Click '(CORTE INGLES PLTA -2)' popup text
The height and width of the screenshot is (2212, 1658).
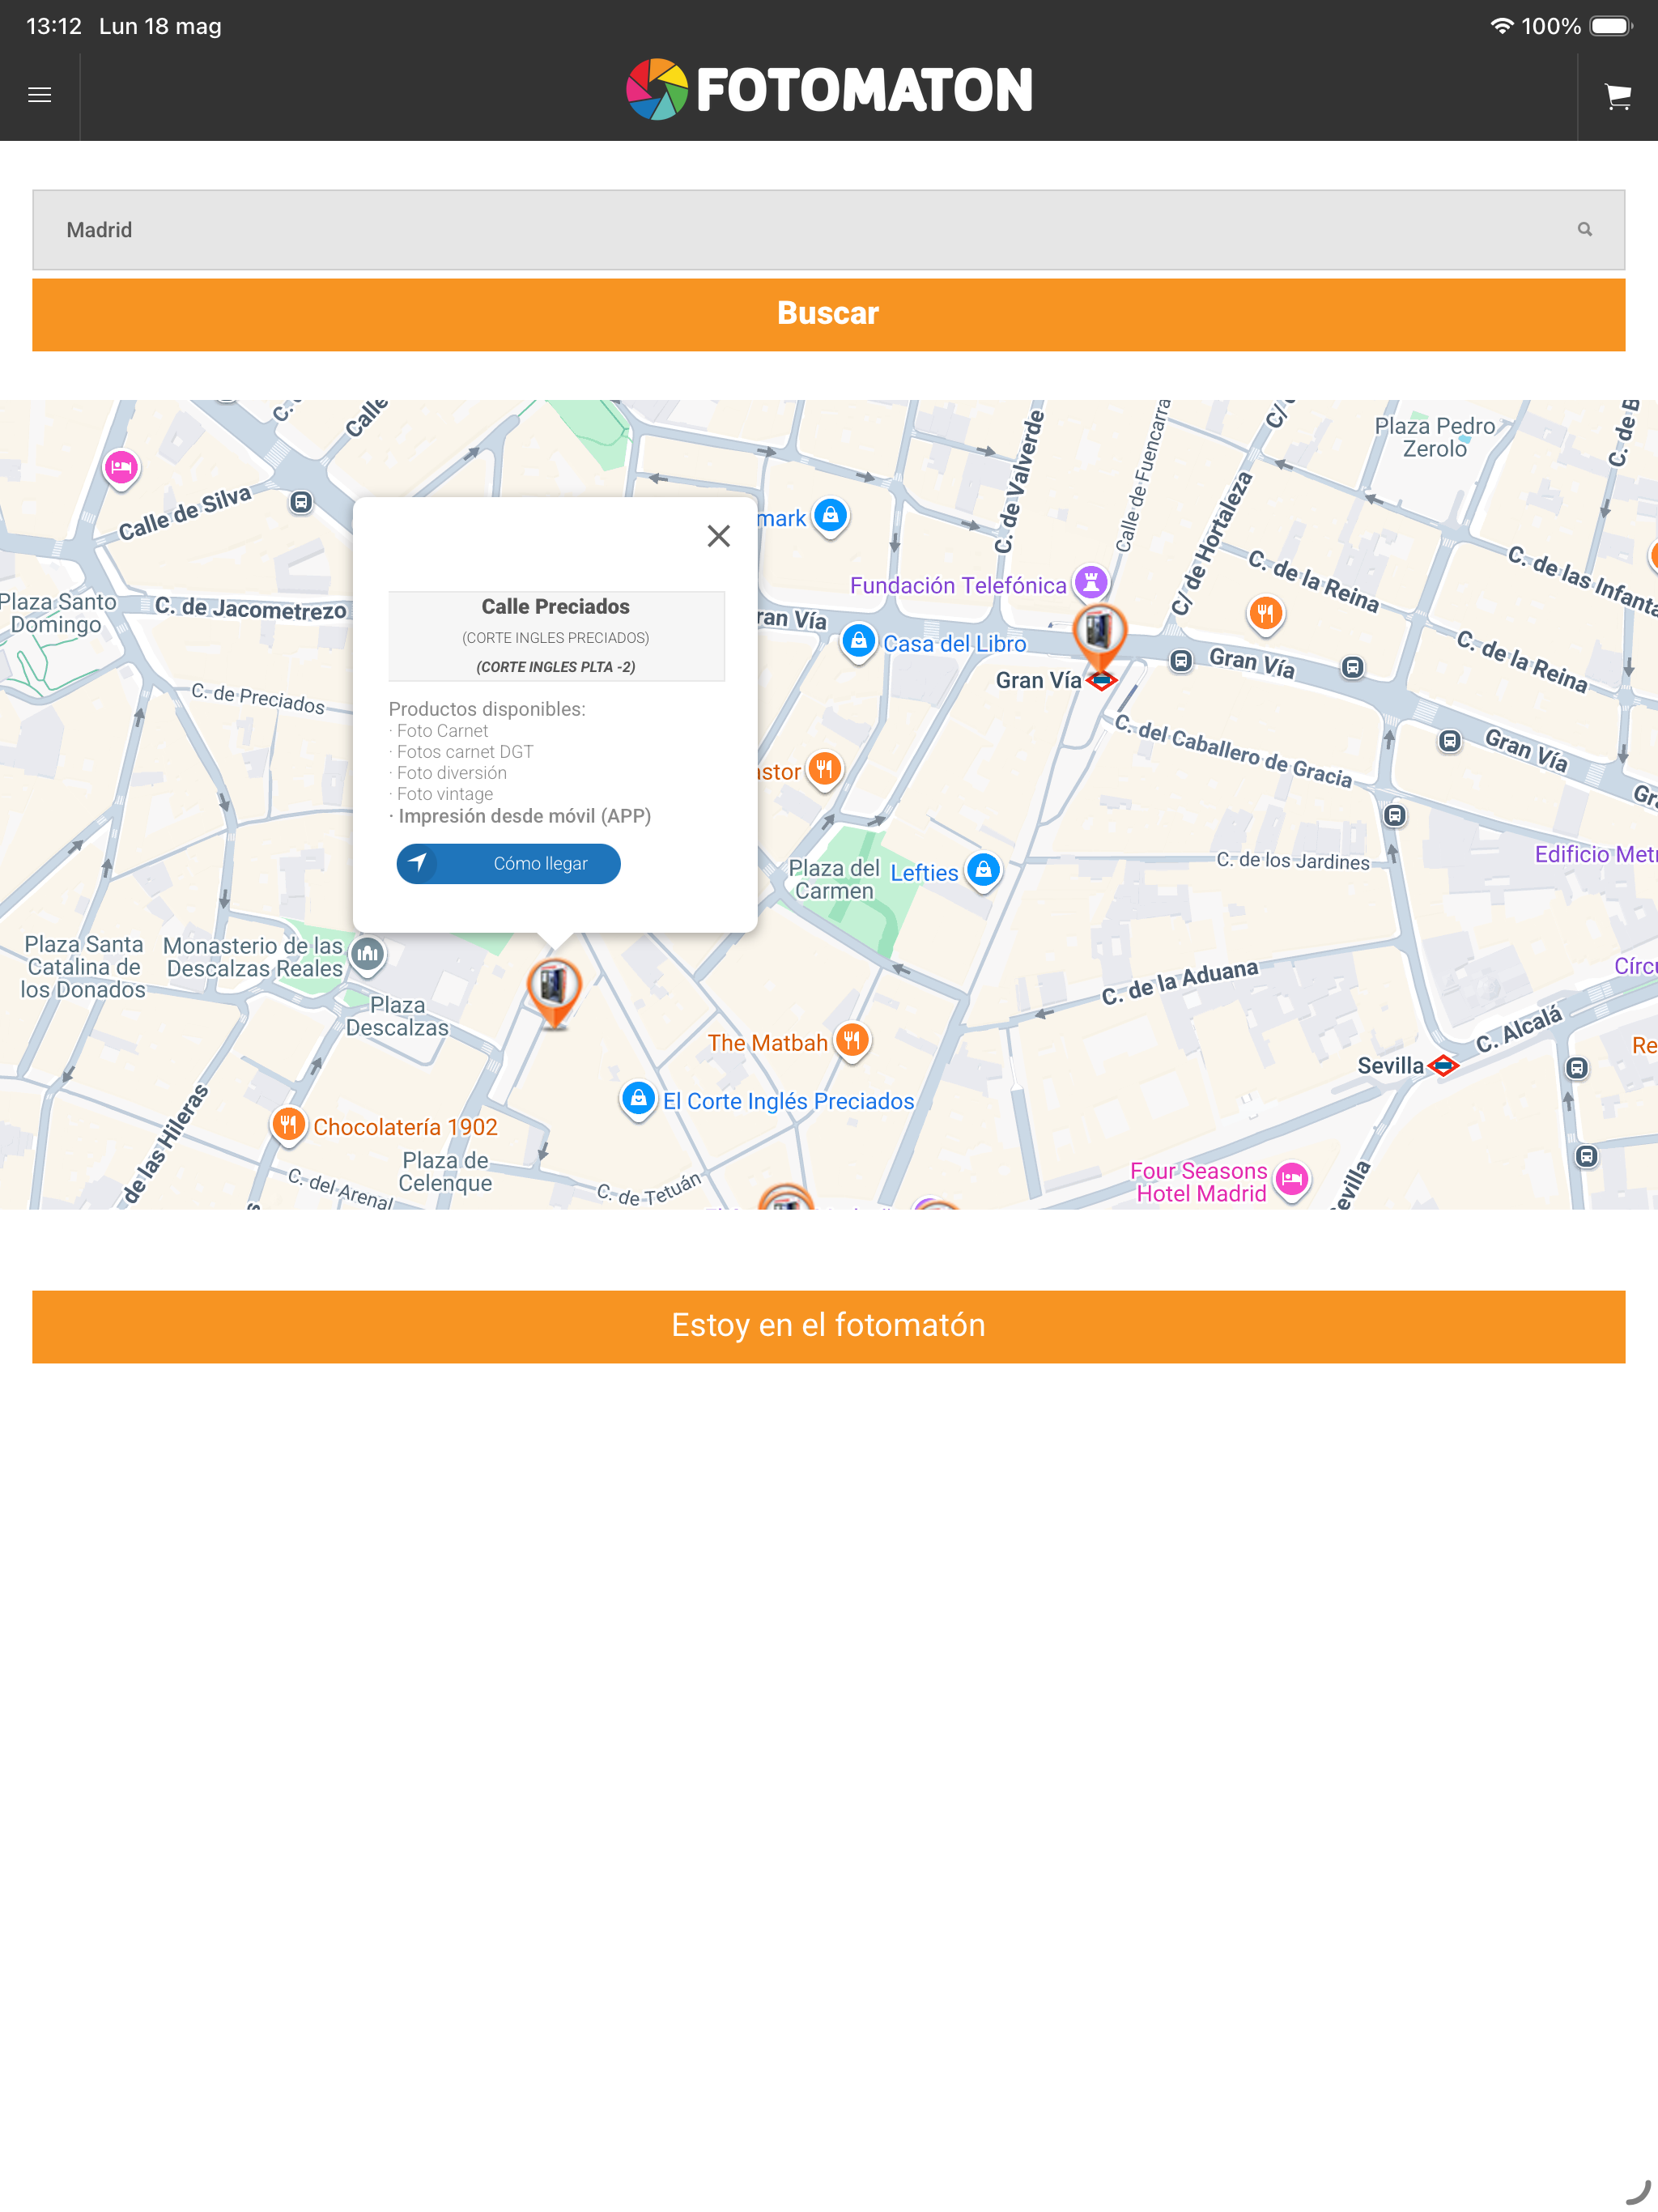(x=556, y=667)
